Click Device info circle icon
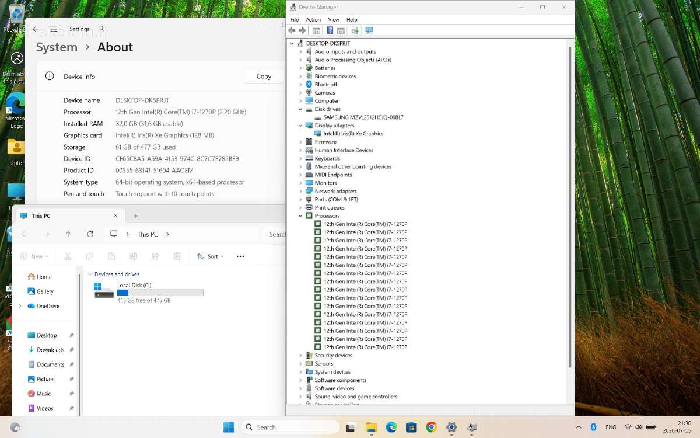 point(50,76)
